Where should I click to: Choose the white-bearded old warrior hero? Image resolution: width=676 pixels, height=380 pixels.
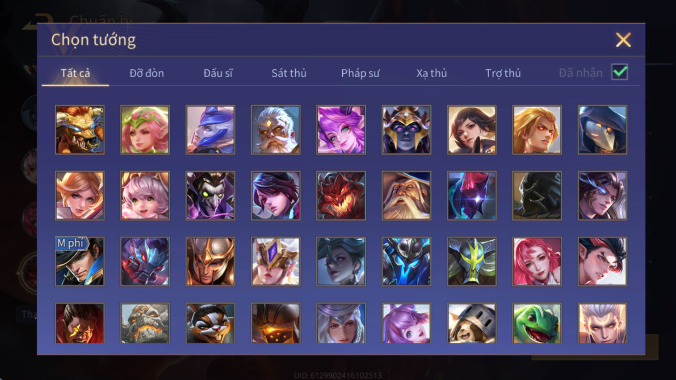276,130
